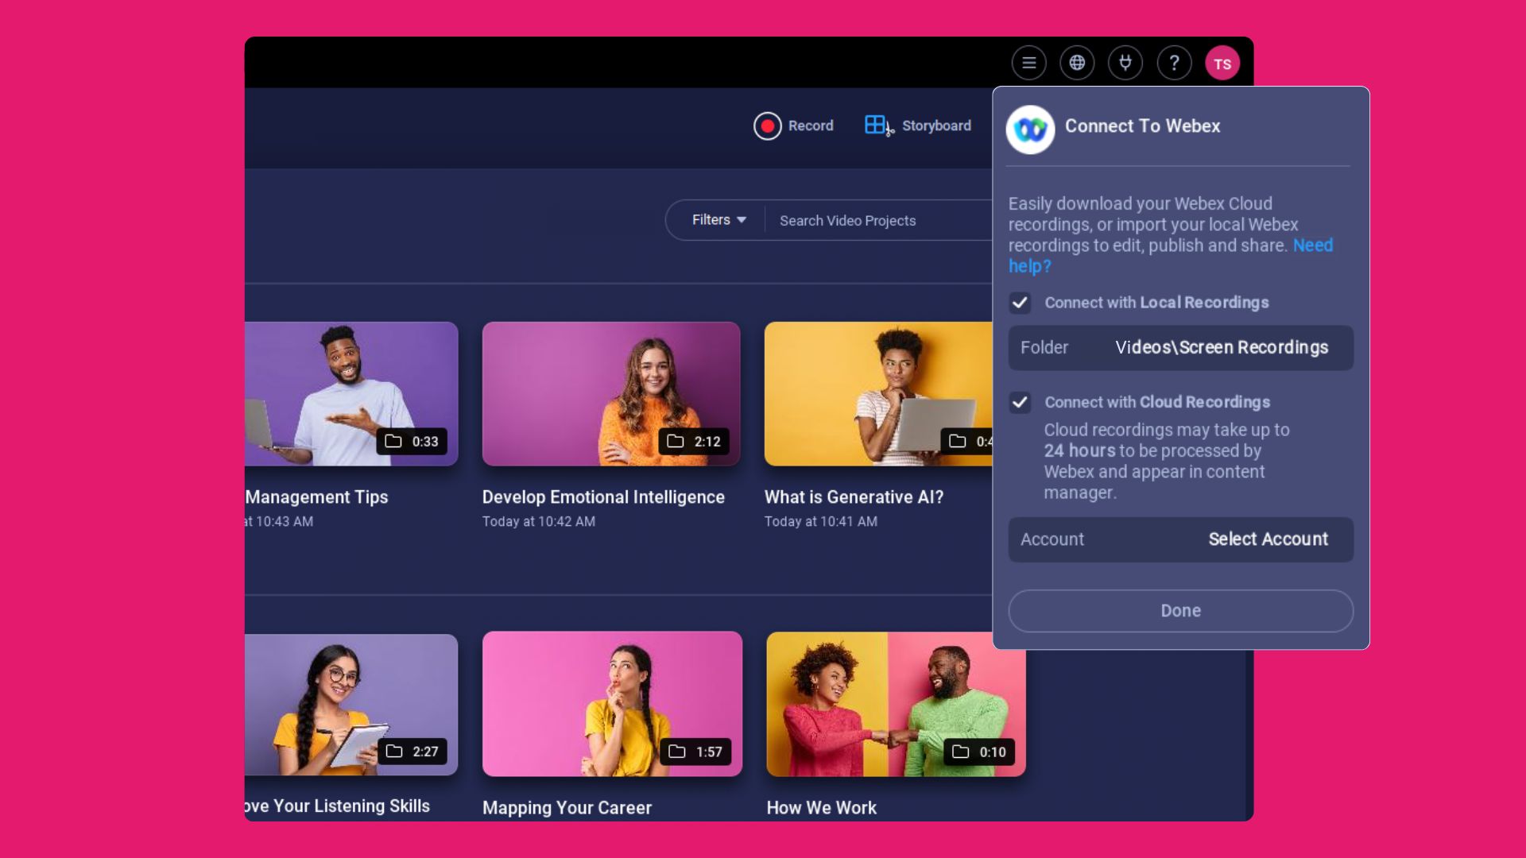
Task: Open the Management Tips video thumbnail
Action: click(x=351, y=393)
